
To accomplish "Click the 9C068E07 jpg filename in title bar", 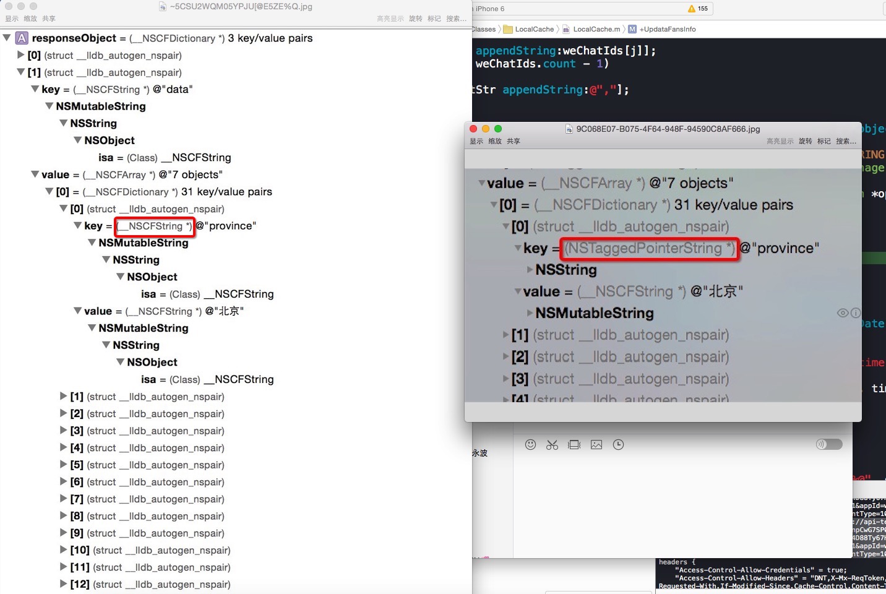I will [668, 129].
